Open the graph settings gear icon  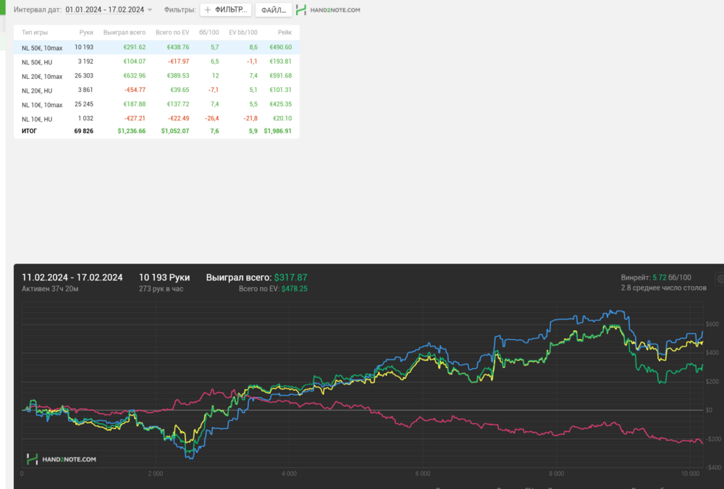point(720,279)
